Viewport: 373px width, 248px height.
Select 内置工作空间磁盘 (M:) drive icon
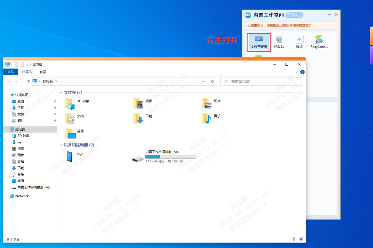[138, 159]
